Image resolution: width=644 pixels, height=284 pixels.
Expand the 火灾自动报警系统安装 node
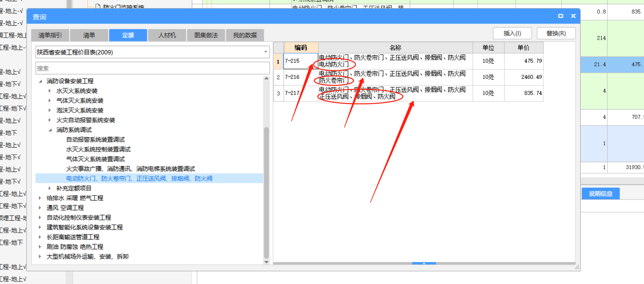coord(50,120)
